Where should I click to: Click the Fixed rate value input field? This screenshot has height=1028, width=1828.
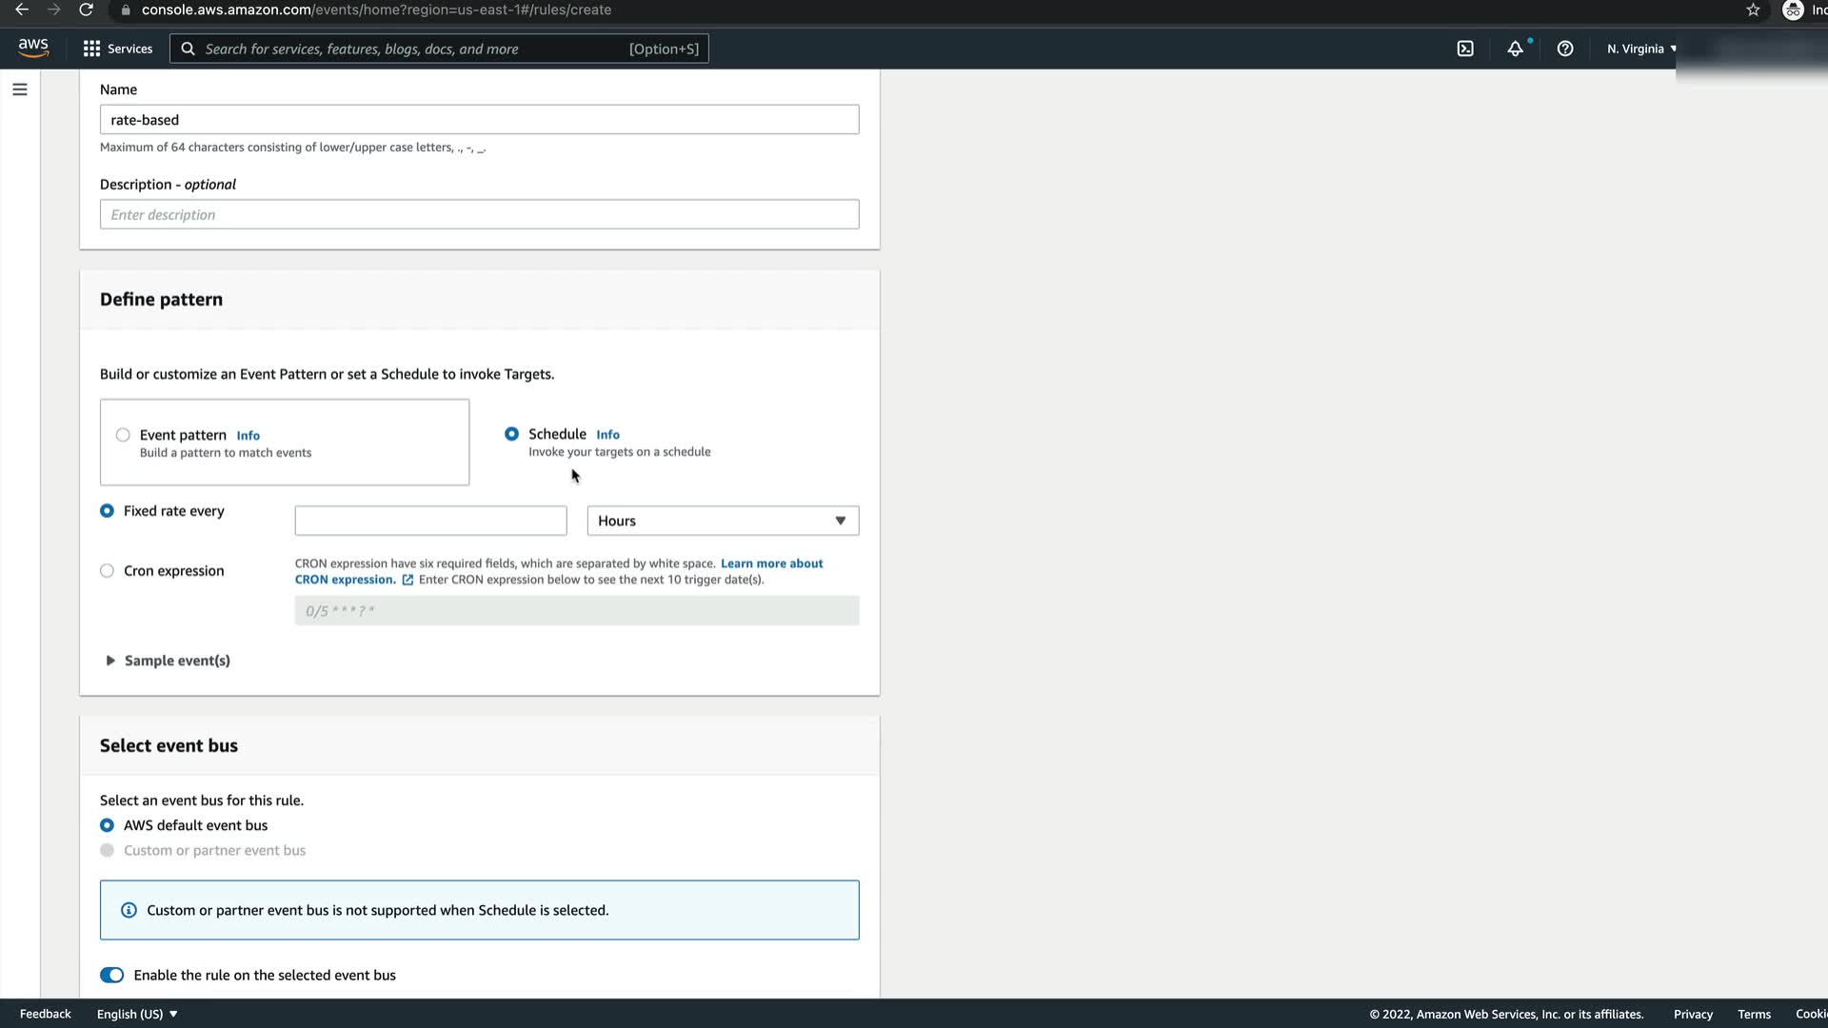(x=430, y=521)
